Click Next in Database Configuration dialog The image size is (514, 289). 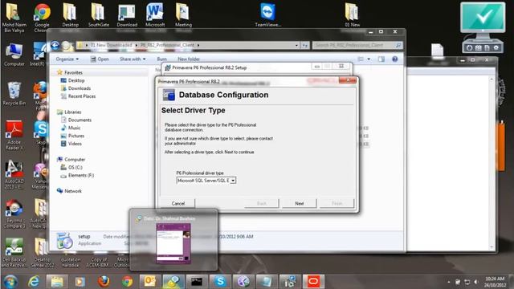point(300,203)
